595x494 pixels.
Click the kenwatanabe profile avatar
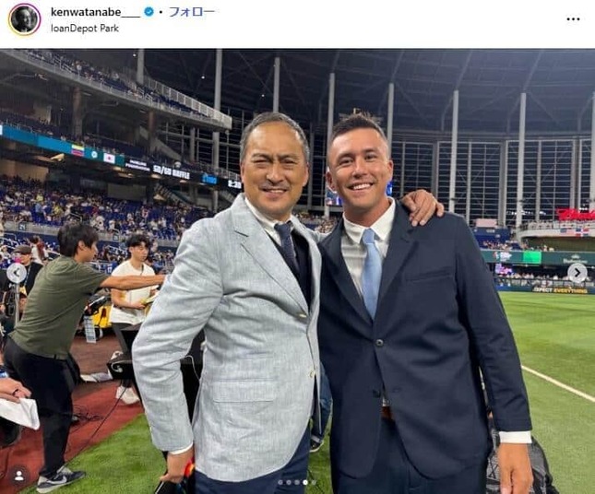[x=25, y=19]
